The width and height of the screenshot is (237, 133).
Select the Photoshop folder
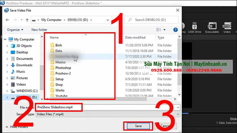63,68
